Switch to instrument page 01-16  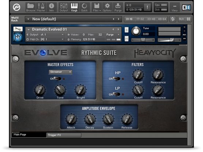[x=129, y=19]
